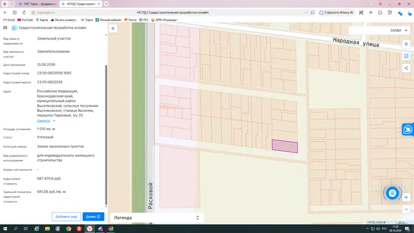The height and width of the screenshot is (233, 414).
Task: Zoom in the map with plus button
Action: tap(406, 197)
